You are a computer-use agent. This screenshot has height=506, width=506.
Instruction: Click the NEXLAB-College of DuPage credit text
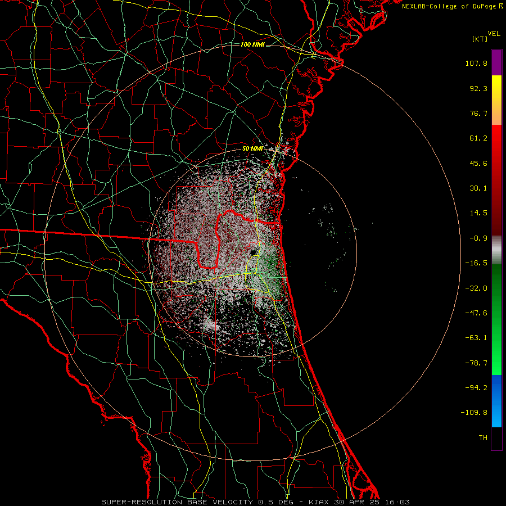pos(452,6)
